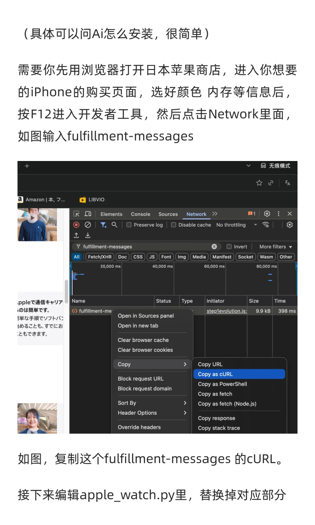Screen dimensions: 315x525
Task: Filter by CSS requests
Action: [138, 257]
